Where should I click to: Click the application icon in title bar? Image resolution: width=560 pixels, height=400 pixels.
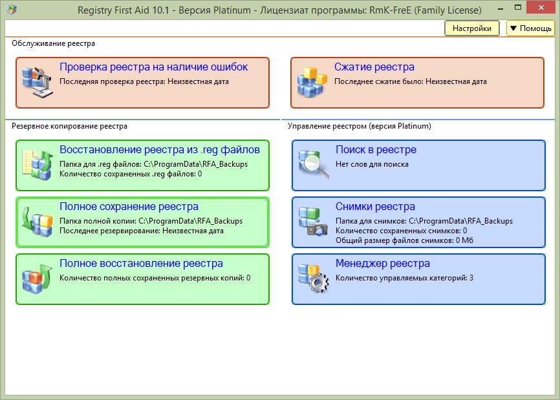coord(12,10)
